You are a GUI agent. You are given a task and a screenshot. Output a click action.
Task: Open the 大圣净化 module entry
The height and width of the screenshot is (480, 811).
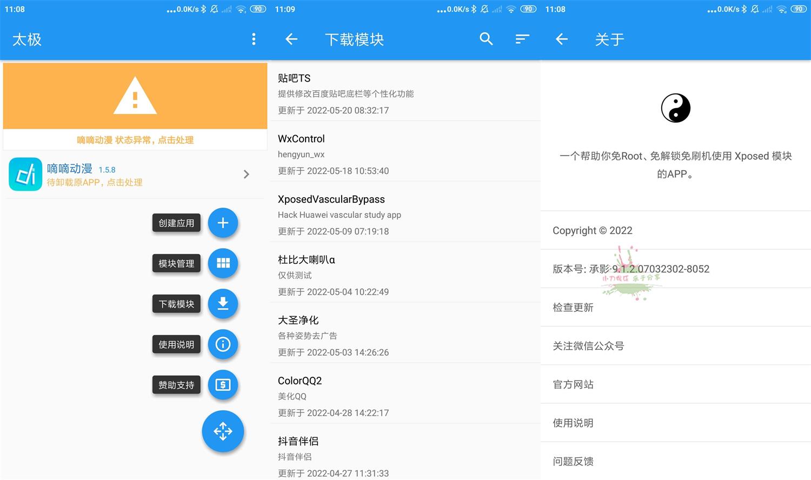[x=378, y=335]
